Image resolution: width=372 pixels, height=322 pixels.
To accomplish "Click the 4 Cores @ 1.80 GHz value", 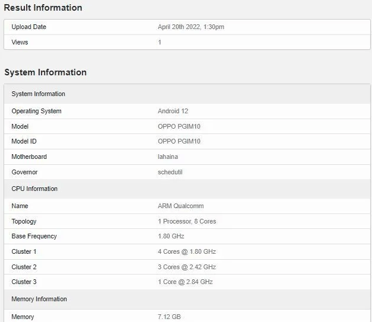I will click(187, 251).
